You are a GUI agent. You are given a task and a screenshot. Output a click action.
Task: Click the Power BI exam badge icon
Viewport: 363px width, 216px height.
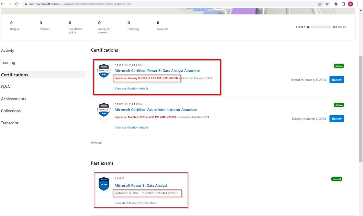pos(104,184)
